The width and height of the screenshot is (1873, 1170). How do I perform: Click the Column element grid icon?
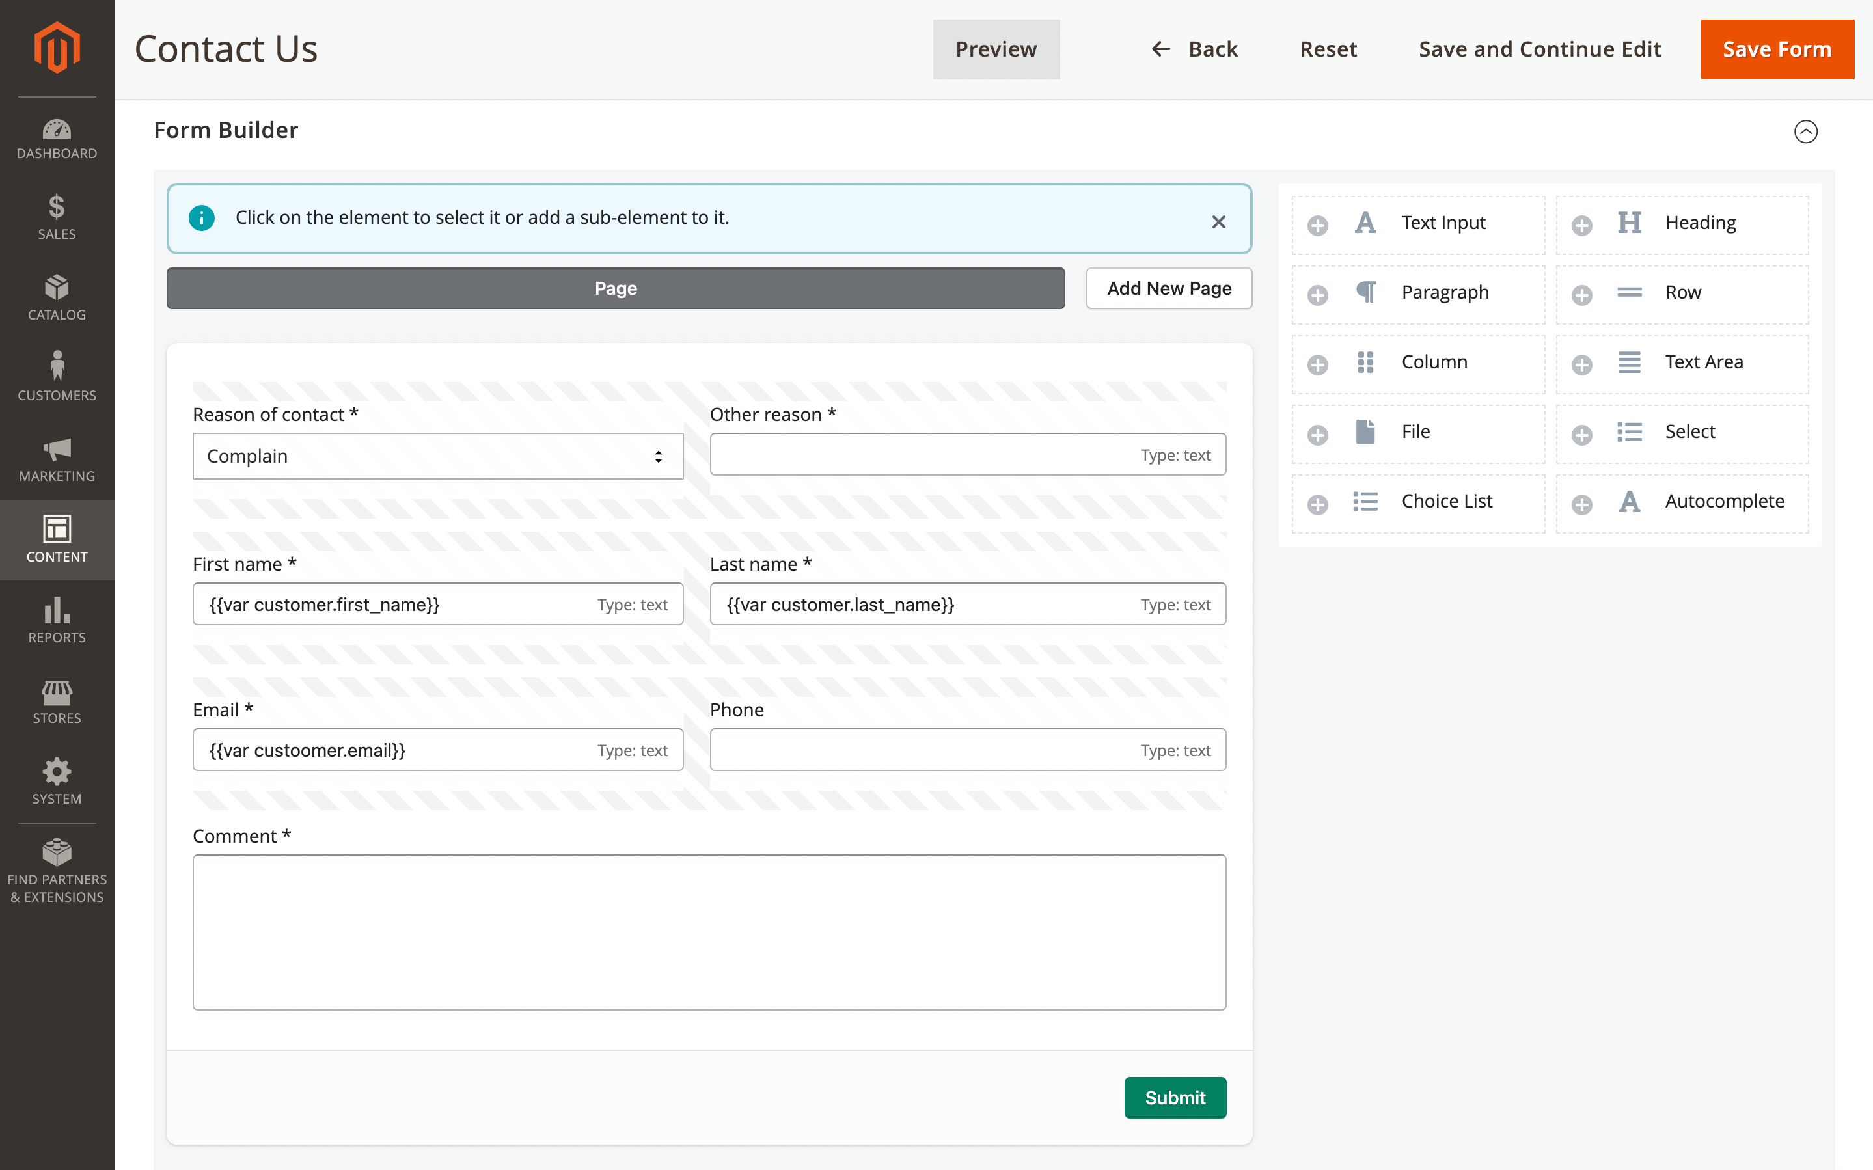pos(1365,362)
